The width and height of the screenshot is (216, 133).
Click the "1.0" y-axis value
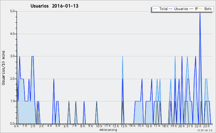(13, 101)
